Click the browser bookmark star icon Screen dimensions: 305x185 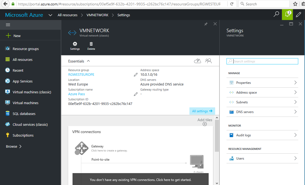[295, 4]
